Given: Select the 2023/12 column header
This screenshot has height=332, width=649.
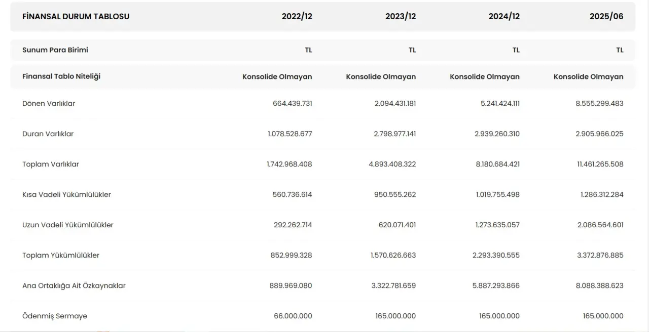Looking at the screenshot, I should coord(401,16).
